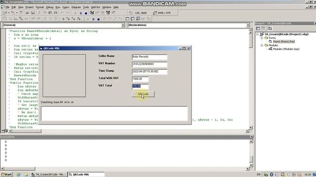Click the End icon in the debug toolbar
Screen dimensions: 316x177
pyautogui.click(x=98, y=19)
